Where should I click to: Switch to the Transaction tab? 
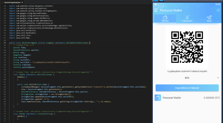(x=187, y=19)
